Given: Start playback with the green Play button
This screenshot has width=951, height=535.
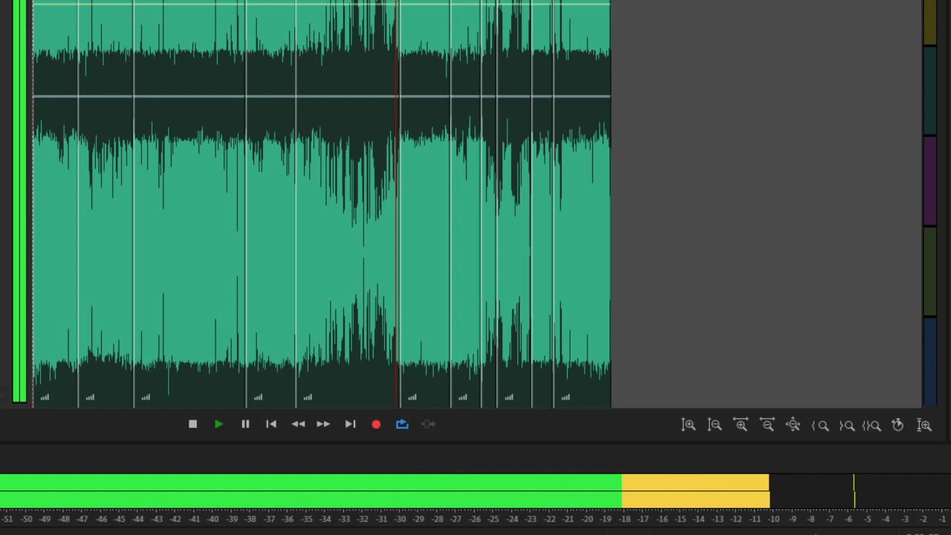Looking at the screenshot, I should (x=218, y=424).
